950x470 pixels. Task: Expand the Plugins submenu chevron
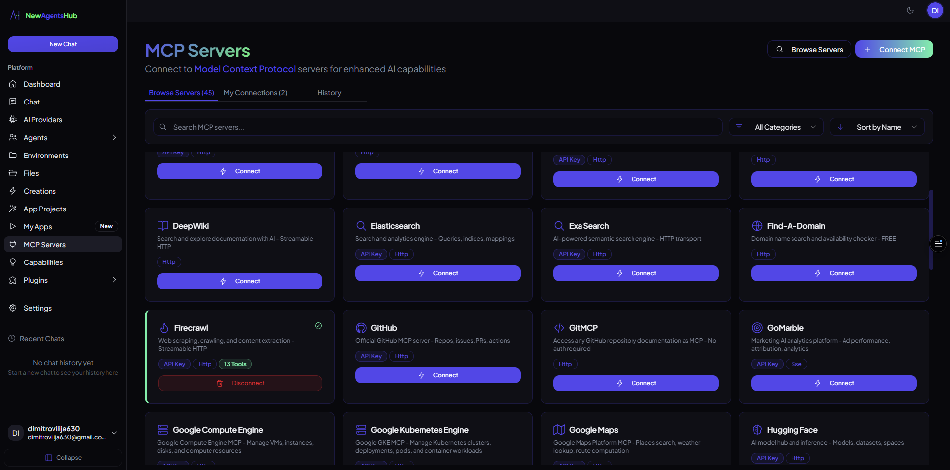114,280
